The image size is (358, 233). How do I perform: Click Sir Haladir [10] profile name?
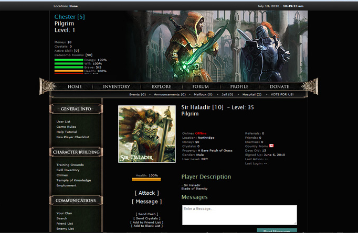202,107
